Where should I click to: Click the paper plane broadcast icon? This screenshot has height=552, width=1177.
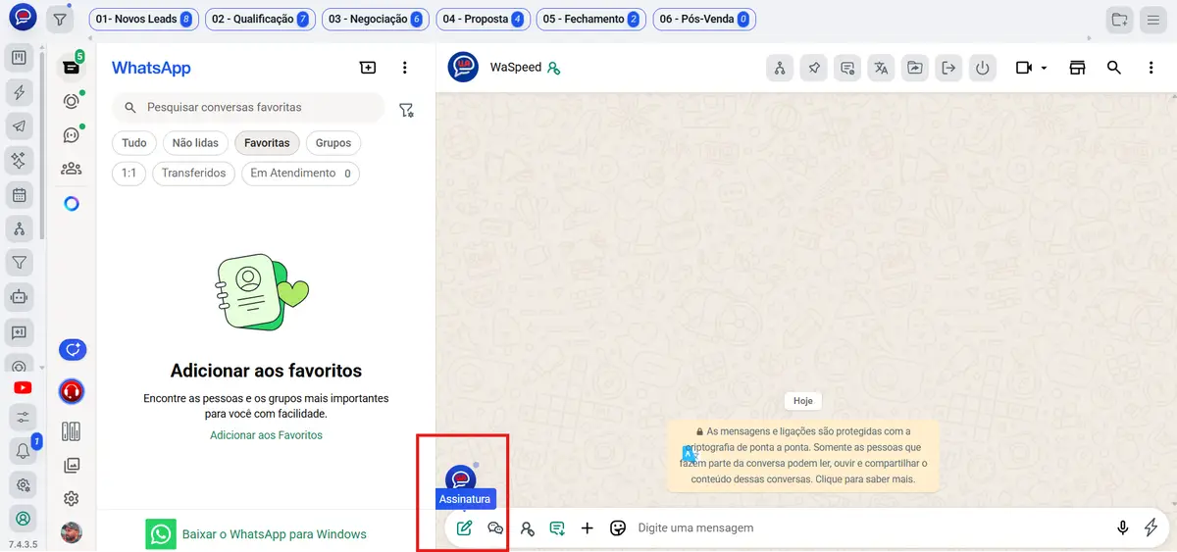(19, 126)
